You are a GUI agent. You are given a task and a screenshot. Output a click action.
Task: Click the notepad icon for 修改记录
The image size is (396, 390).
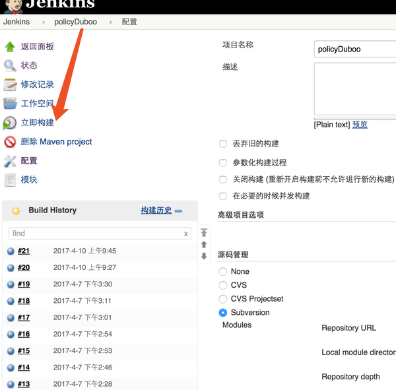[x=10, y=84]
